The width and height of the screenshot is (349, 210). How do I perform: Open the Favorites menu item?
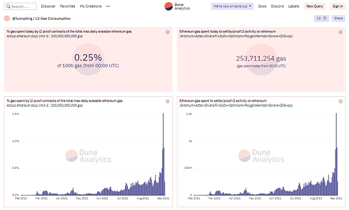click(x=67, y=6)
